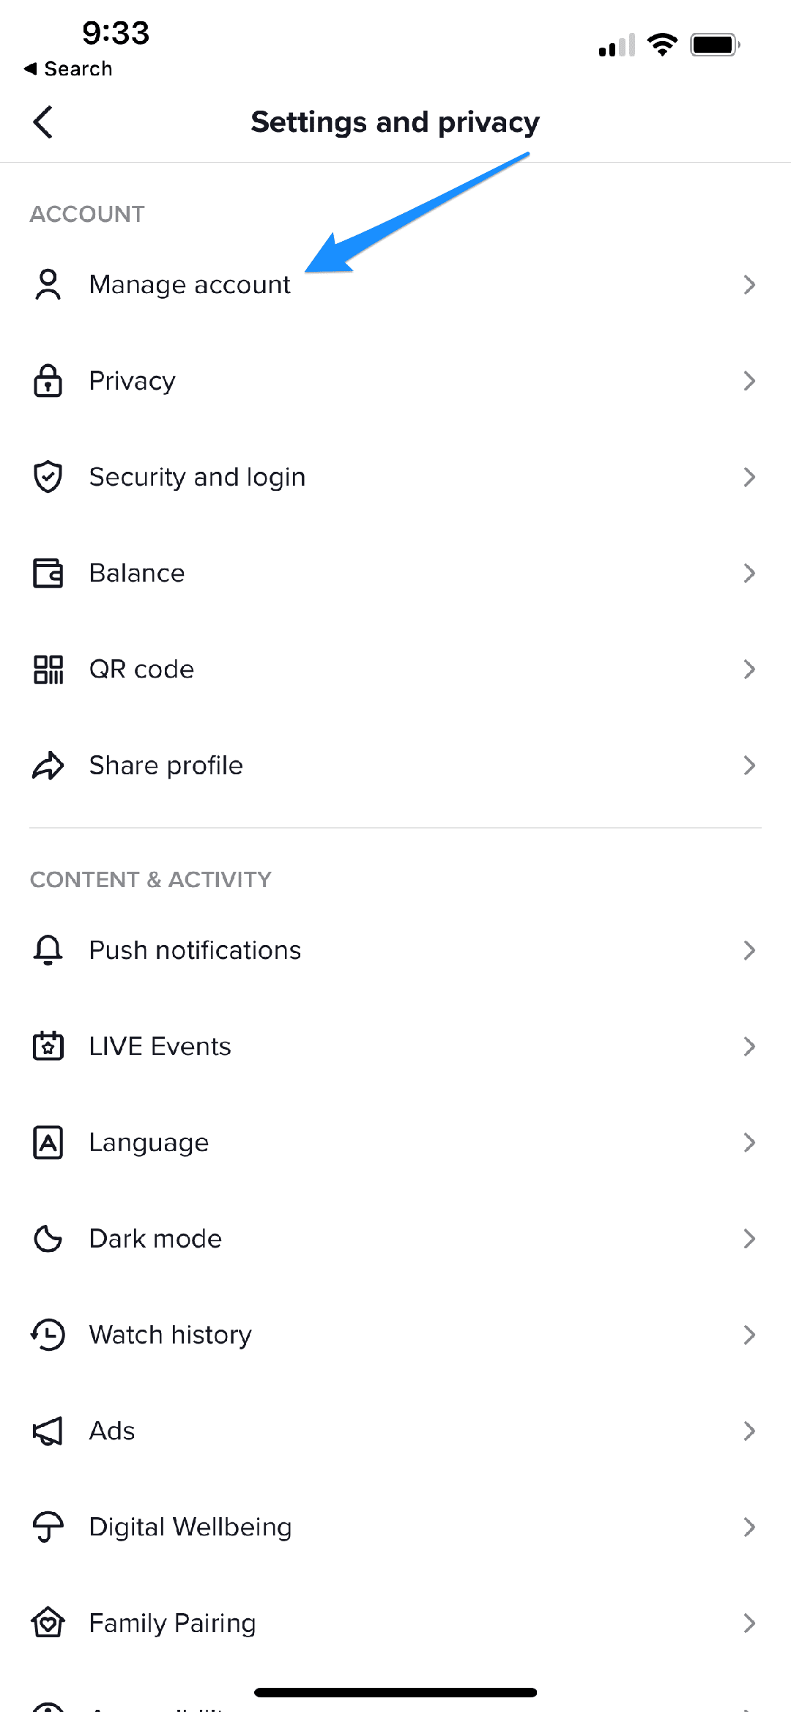Tap the Privacy padlock icon

click(48, 381)
